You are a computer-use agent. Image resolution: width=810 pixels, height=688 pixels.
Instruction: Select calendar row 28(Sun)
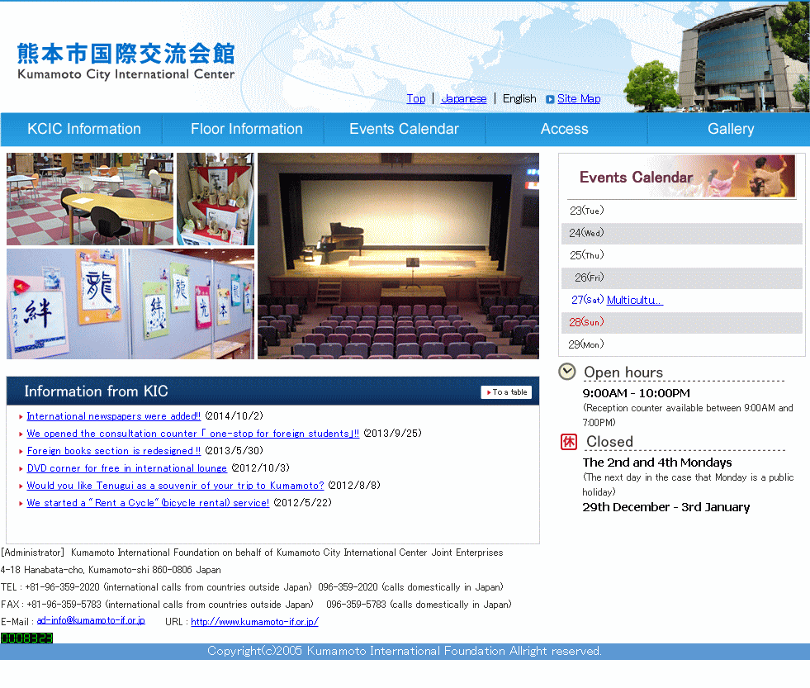[682, 322]
